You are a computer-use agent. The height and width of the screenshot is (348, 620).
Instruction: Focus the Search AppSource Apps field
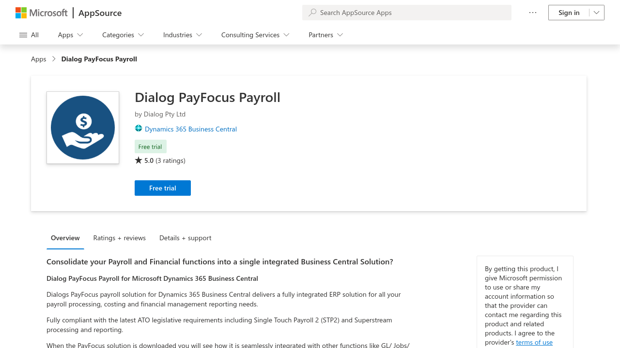pos(412,13)
